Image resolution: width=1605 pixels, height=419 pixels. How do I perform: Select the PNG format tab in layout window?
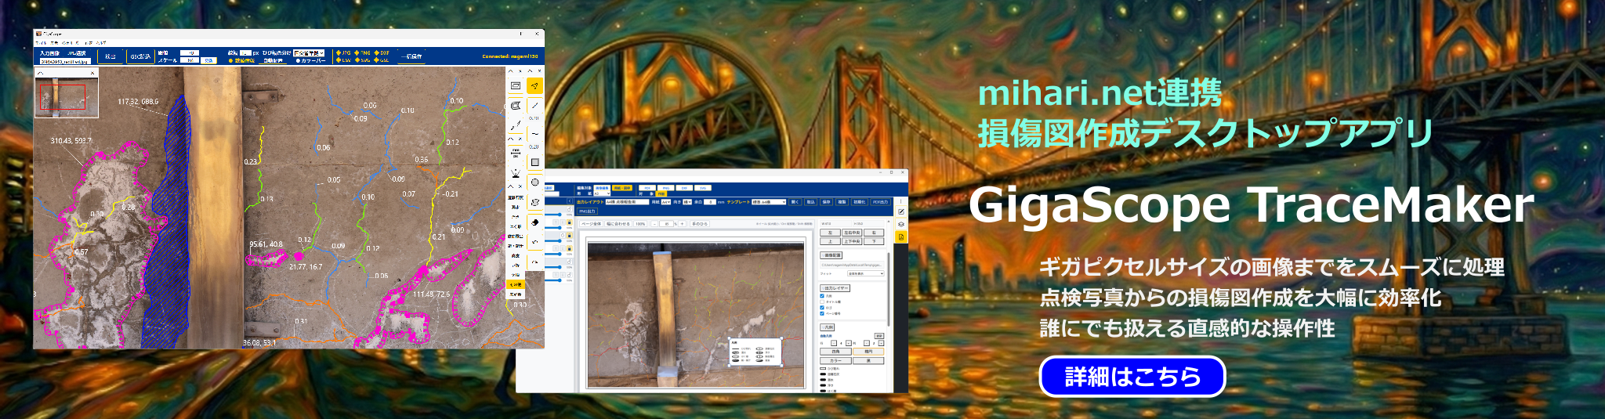coord(666,188)
